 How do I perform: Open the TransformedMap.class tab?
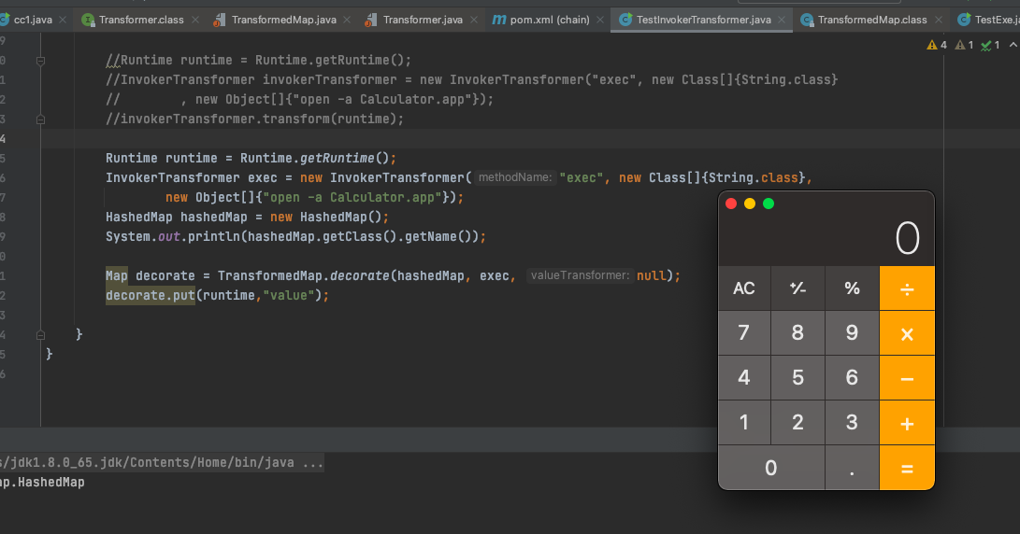coord(872,20)
